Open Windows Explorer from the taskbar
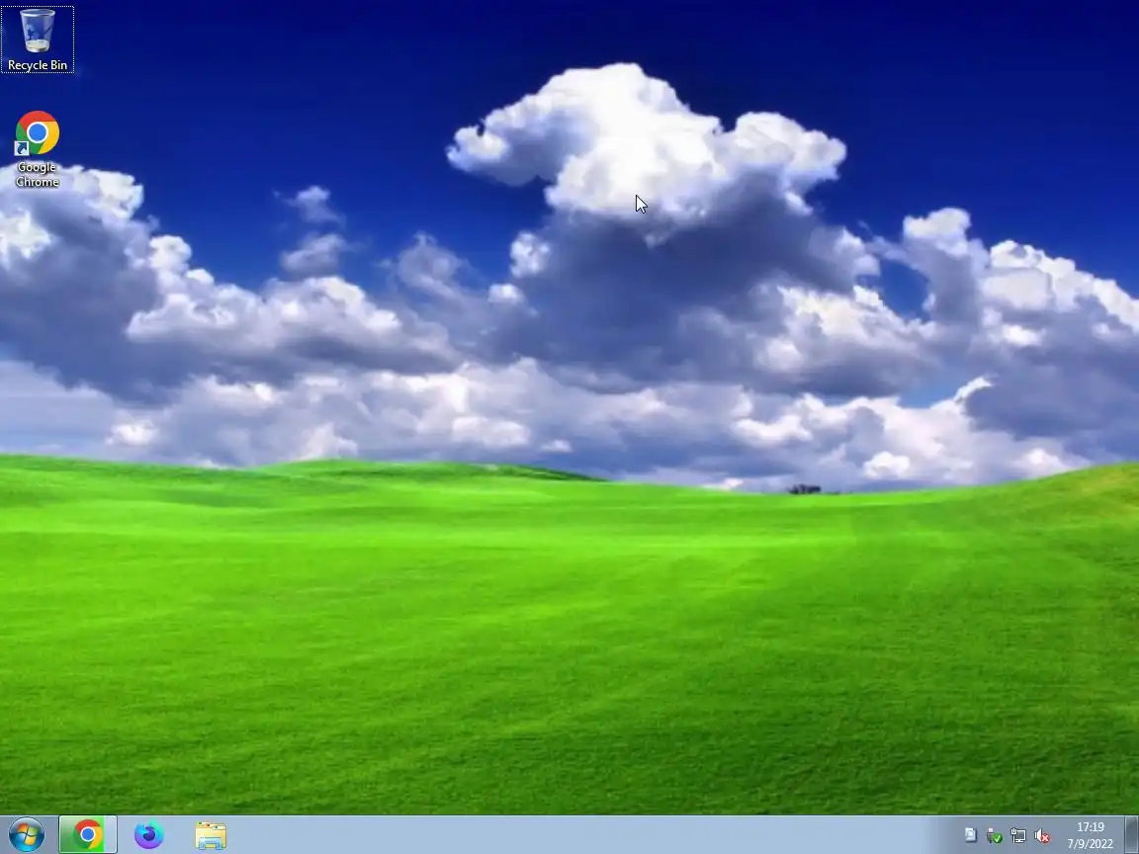The image size is (1139, 854). click(211, 835)
